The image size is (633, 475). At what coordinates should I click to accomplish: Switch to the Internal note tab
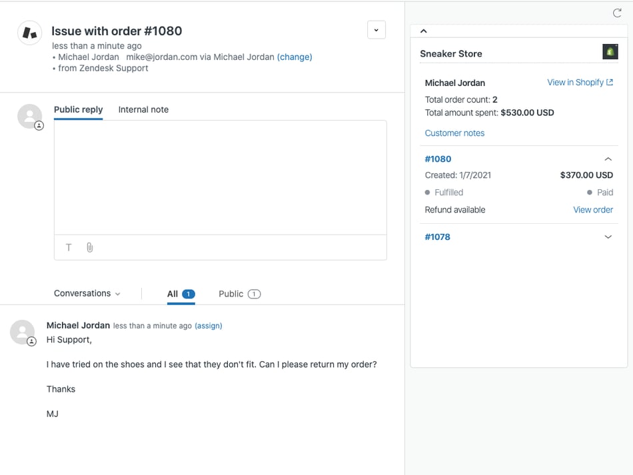143,110
